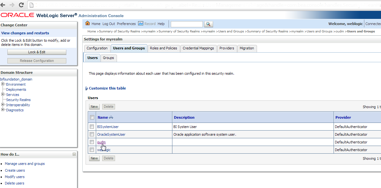Screen dimensions: 381x188
Task: Open the OracleSystemUser user link
Action: 111,134
